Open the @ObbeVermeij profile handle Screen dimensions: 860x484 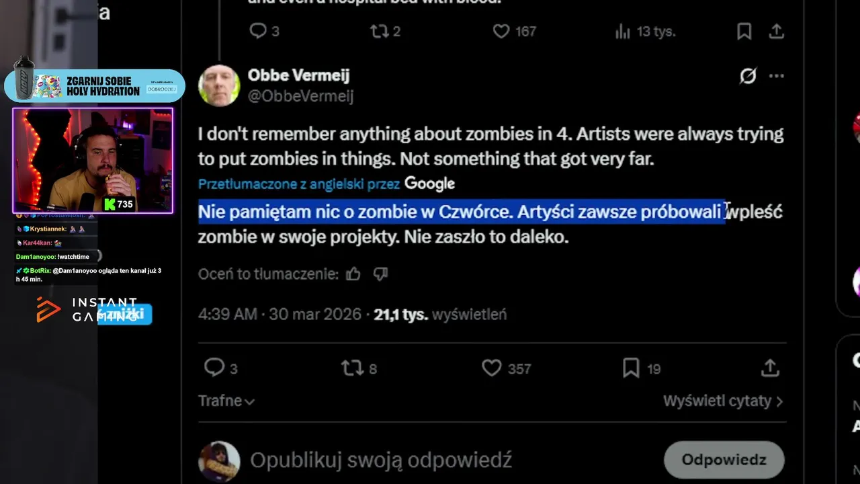pos(300,96)
